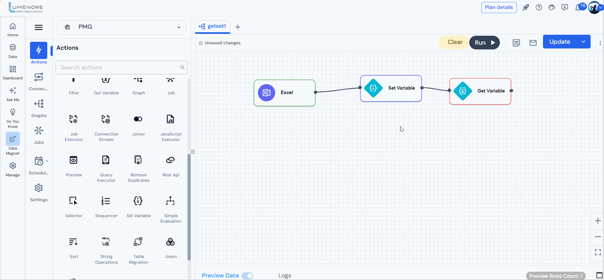
Task: Expand the Scheduler submenu chevron
Action: tap(47, 161)
